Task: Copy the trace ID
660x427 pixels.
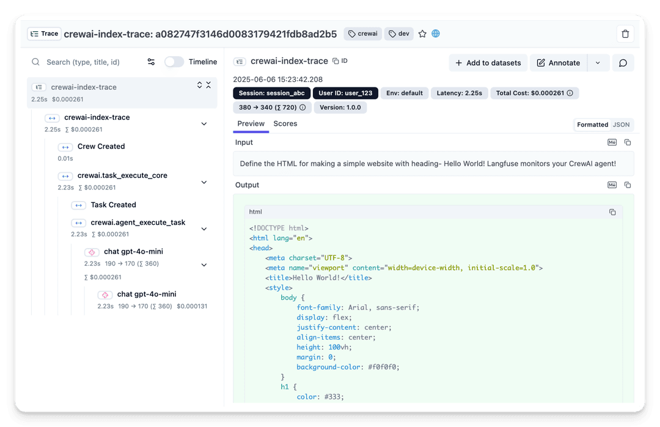Action: (340, 61)
